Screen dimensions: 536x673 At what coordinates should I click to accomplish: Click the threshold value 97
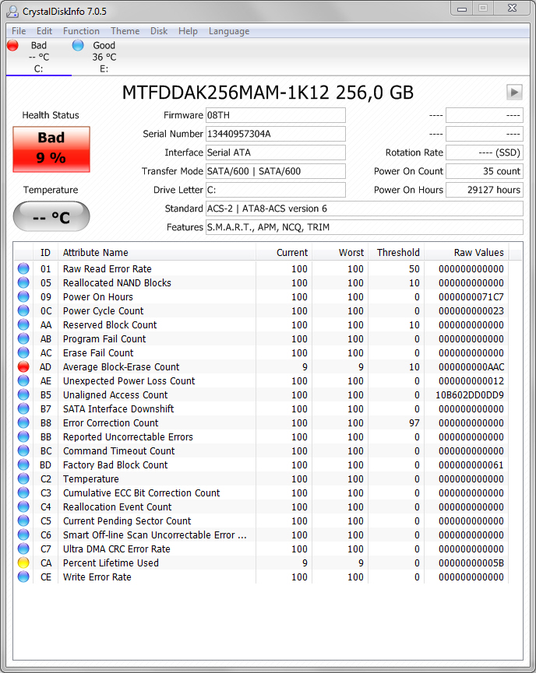tap(414, 422)
